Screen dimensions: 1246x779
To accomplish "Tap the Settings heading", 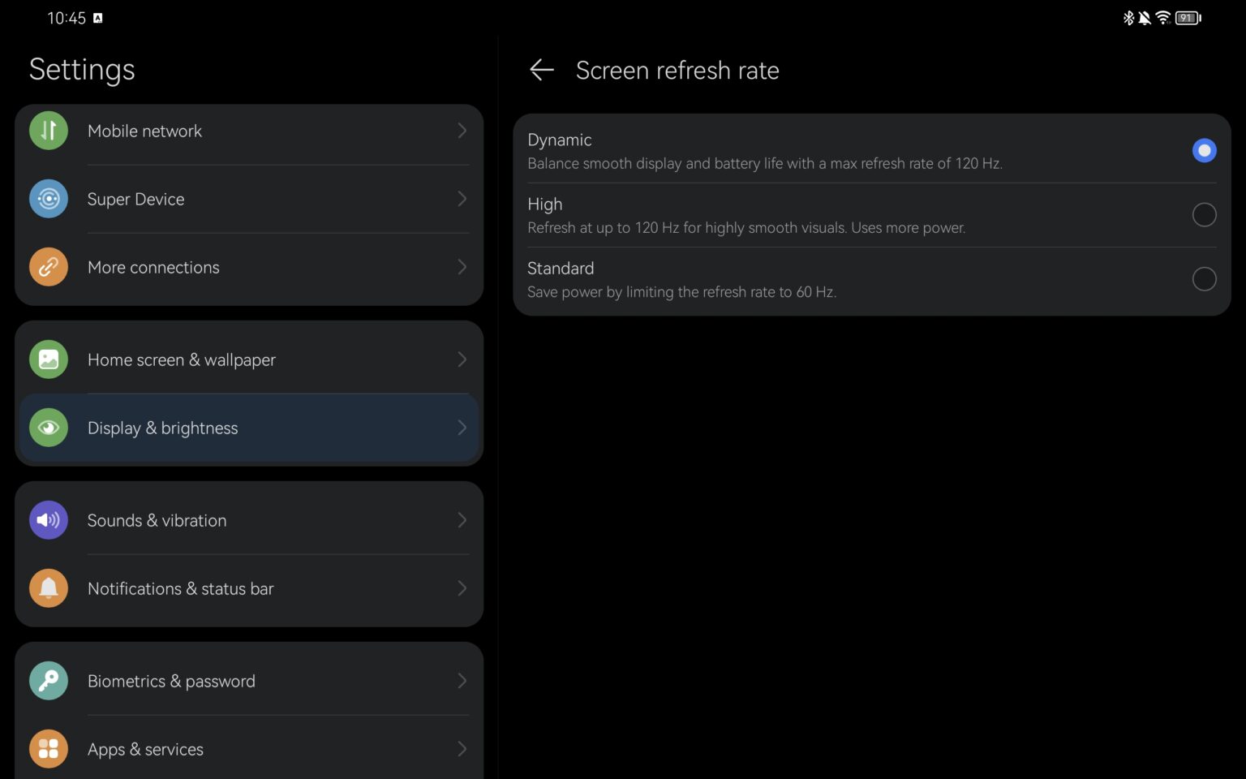I will click(82, 70).
